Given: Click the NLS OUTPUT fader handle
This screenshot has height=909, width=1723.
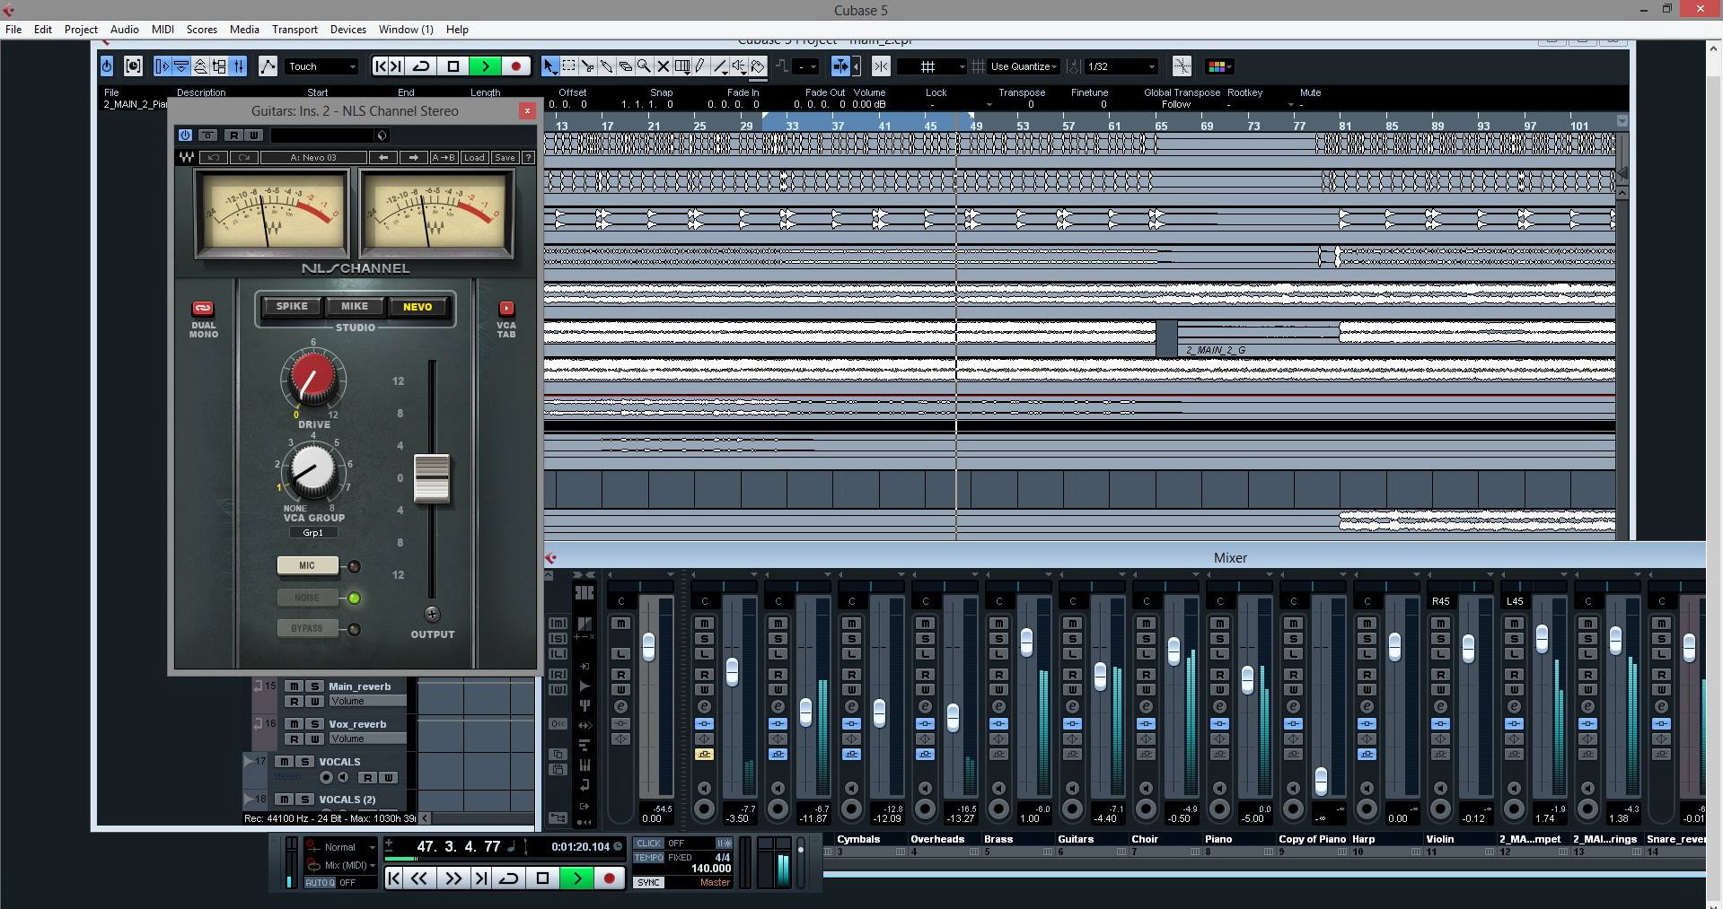Looking at the screenshot, I should coord(432,477).
